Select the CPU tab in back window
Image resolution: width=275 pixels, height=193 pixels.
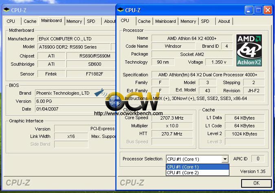click(x=11, y=22)
